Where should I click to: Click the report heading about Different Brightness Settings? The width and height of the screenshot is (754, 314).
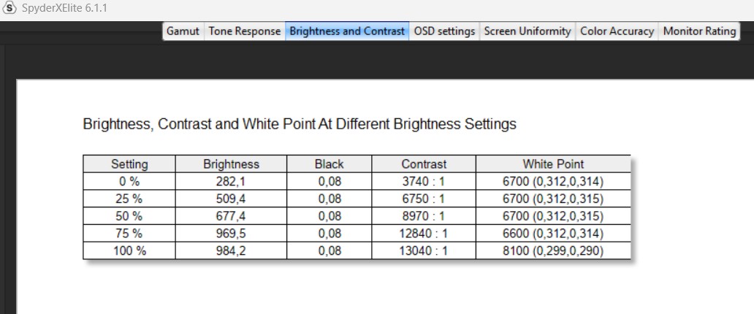[300, 124]
